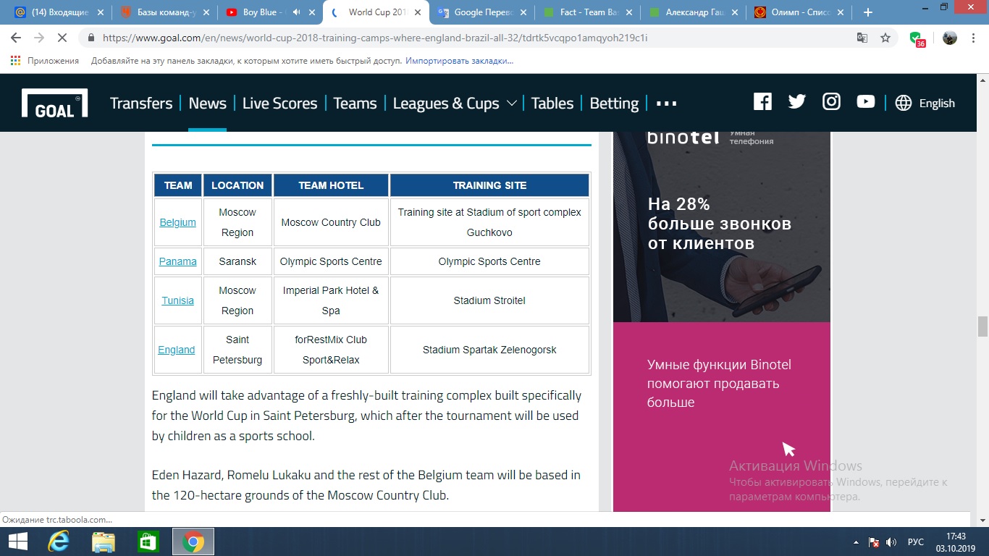The height and width of the screenshot is (556, 989).
Task: Open the Belgium team link
Action: tap(177, 222)
